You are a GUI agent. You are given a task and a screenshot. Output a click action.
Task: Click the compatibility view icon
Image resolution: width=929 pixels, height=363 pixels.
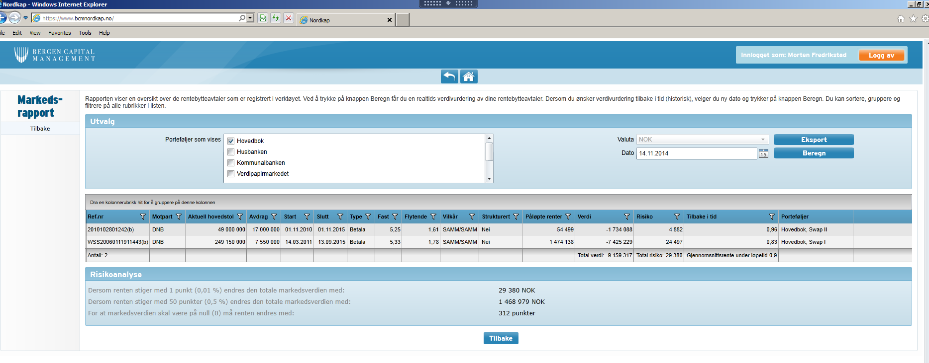(x=263, y=18)
